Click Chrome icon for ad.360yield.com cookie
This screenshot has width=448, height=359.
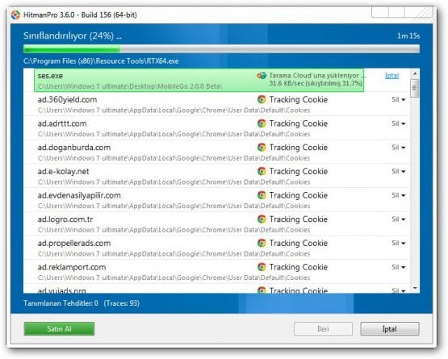click(262, 99)
